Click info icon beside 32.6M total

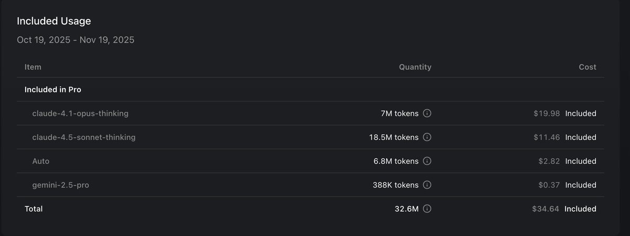[427, 209]
